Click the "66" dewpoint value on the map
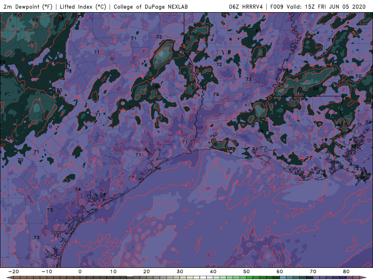Screen dimensions: 373x280 (x=192, y=34)
